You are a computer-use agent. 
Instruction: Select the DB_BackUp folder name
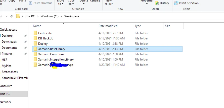(x=46, y=38)
